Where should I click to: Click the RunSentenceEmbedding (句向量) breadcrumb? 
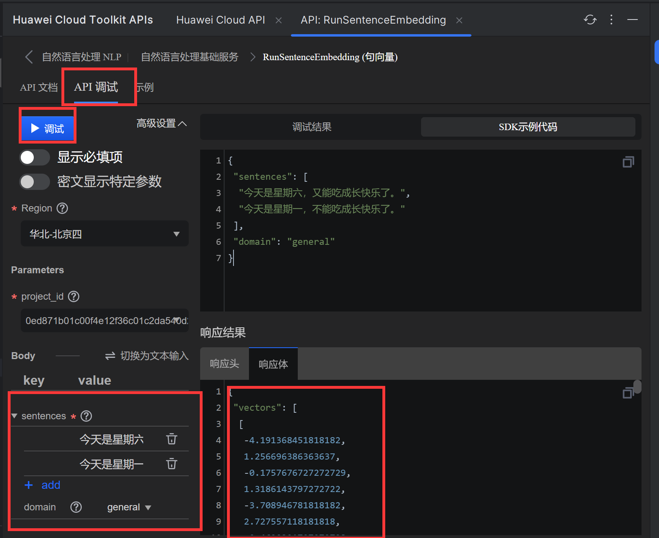tap(330, 57)
